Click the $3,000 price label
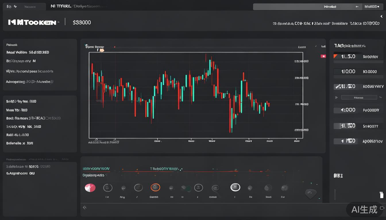 (x=82, y=22)
